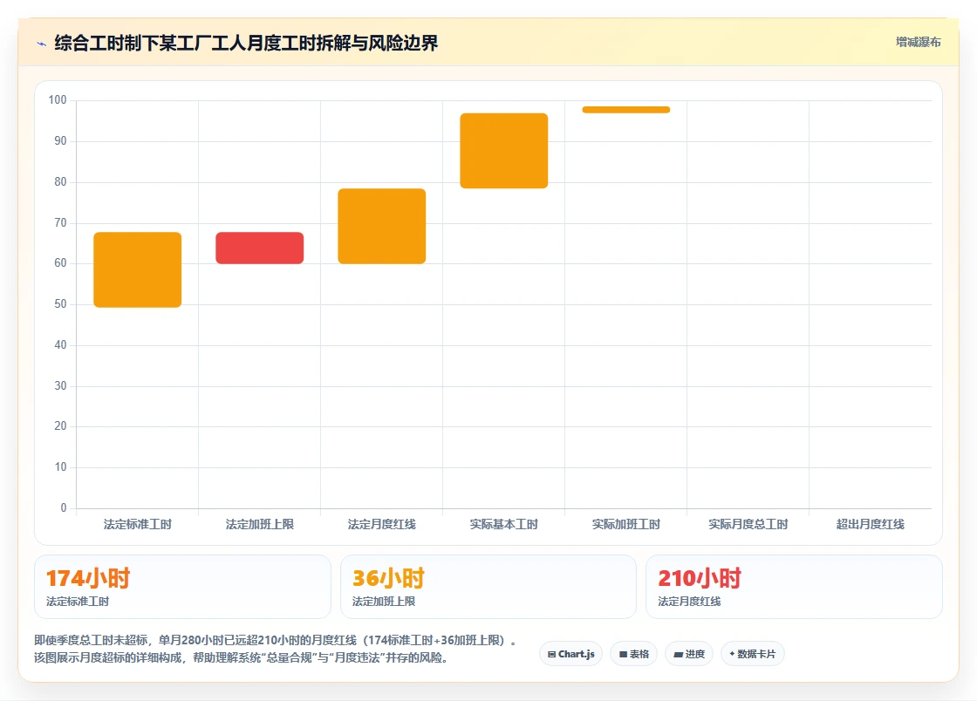The width and height of the screenshot is (977, 701).
Task: Select the 表格 tag chip
Action: pos(633,654)
